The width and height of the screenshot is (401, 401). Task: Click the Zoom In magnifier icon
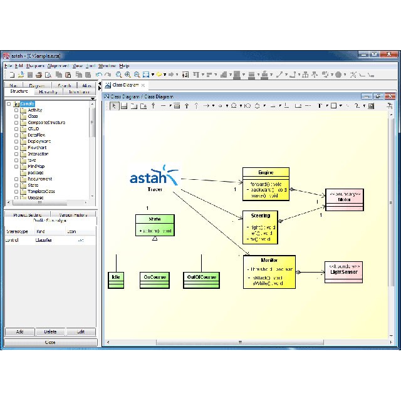127,75
